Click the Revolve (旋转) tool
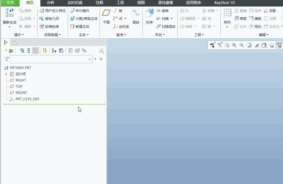Image resolution: width=283 pixels, height=184 pixels. coord(162,11)
